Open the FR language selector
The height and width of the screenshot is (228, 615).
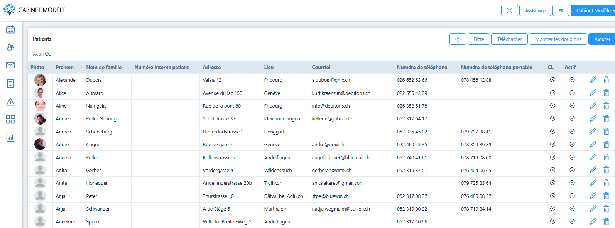(561, 10)
